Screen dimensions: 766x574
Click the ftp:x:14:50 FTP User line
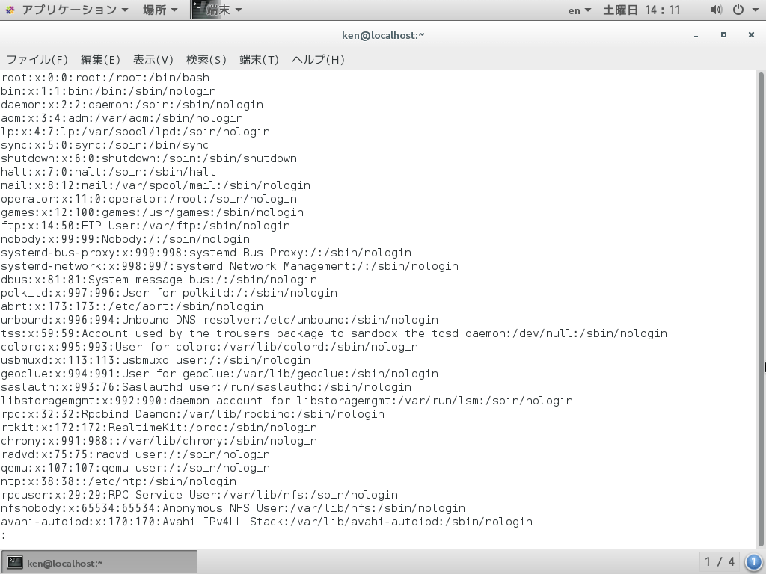tap(146, 226)
